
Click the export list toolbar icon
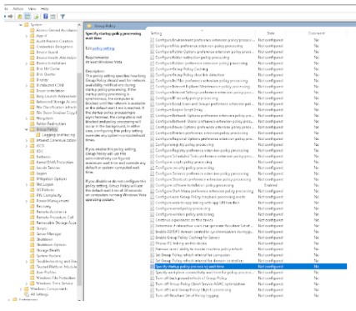[x=36, y=17]
